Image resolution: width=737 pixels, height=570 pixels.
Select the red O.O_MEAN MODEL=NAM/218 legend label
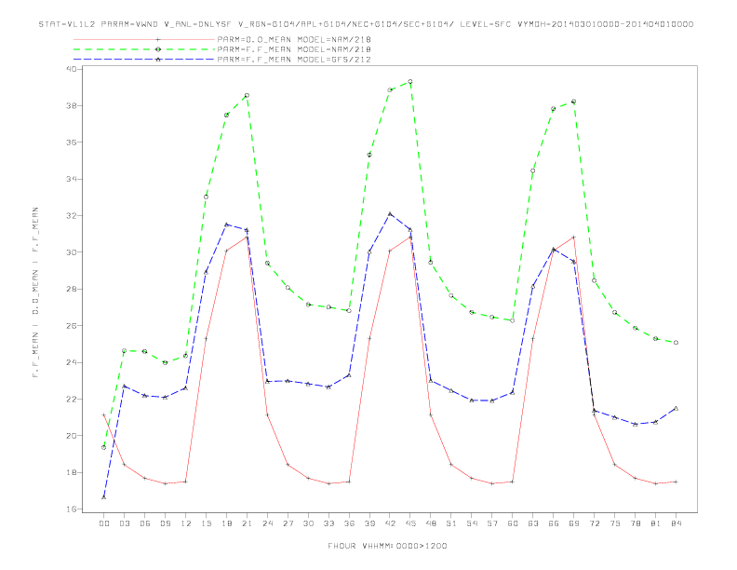[x=294, y=39]
